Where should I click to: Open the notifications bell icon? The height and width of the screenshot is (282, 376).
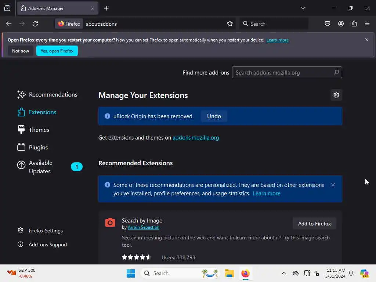point(351,273)
